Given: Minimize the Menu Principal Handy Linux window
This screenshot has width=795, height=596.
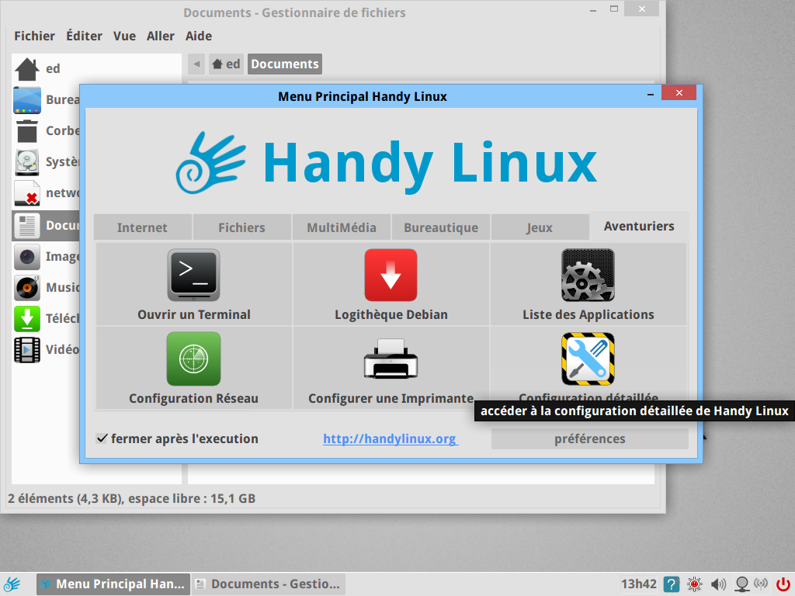Looking at the screenshot, I should pyautogui.click(x=651, y=94).
